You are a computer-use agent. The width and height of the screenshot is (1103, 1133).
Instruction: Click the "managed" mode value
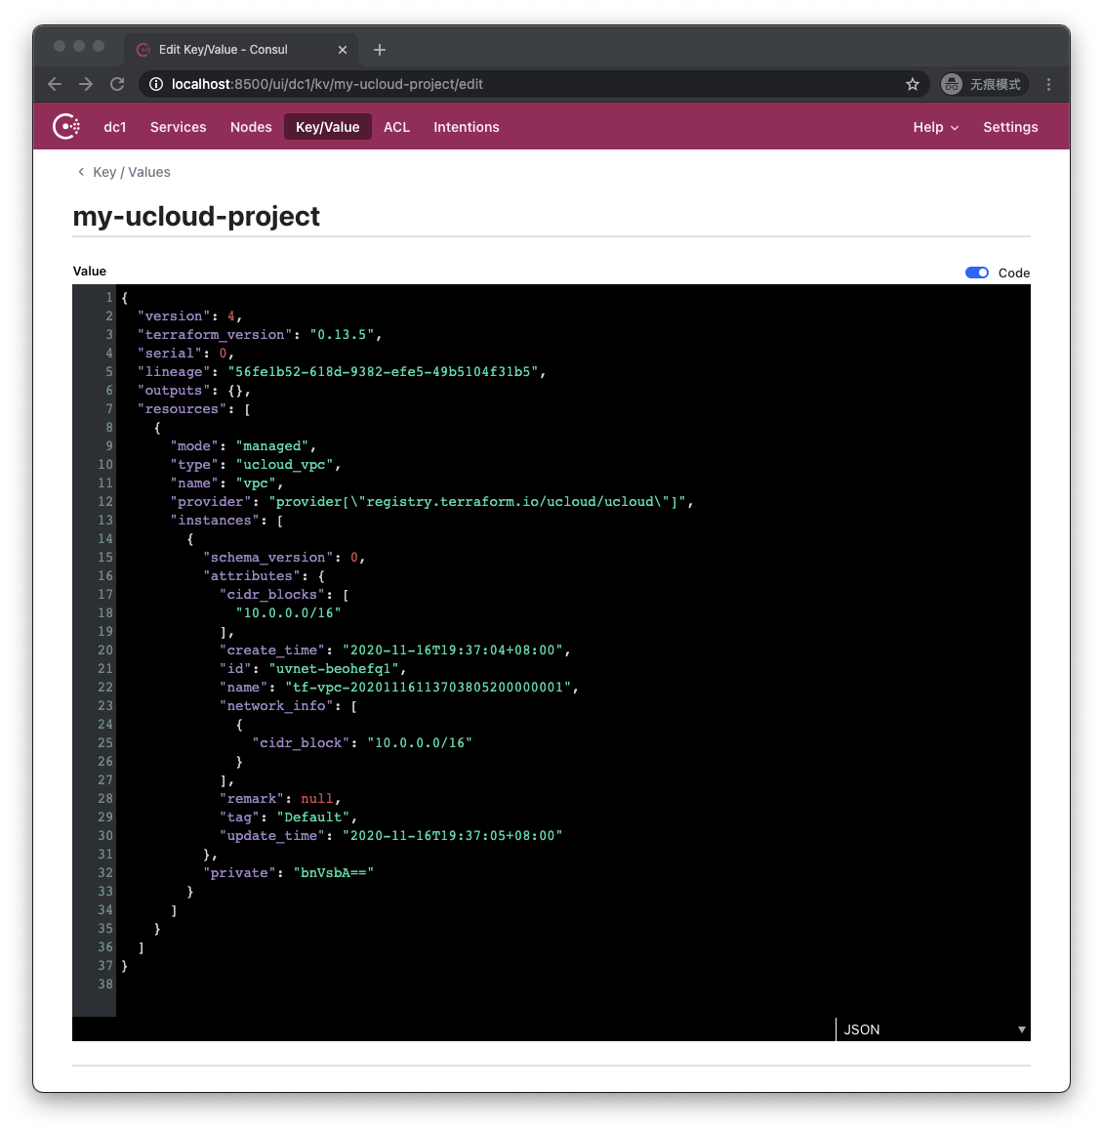[272, 445]
